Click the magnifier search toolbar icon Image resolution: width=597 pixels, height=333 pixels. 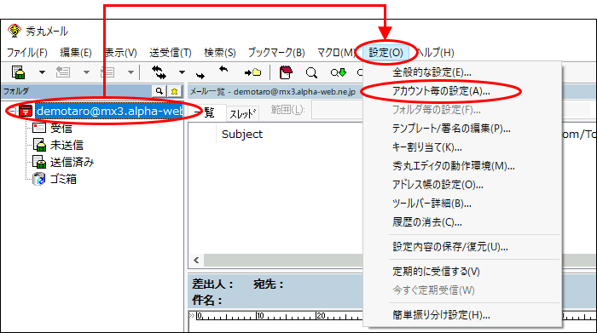(311, 72)
